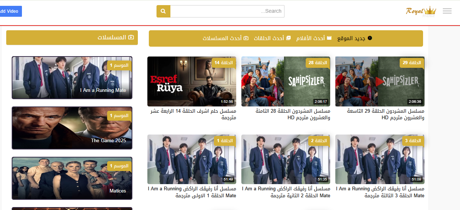Click title مسلسل حلم اشرف الحلقة 14
Screen dimensions: 460x210
click(x=193, y=114)
